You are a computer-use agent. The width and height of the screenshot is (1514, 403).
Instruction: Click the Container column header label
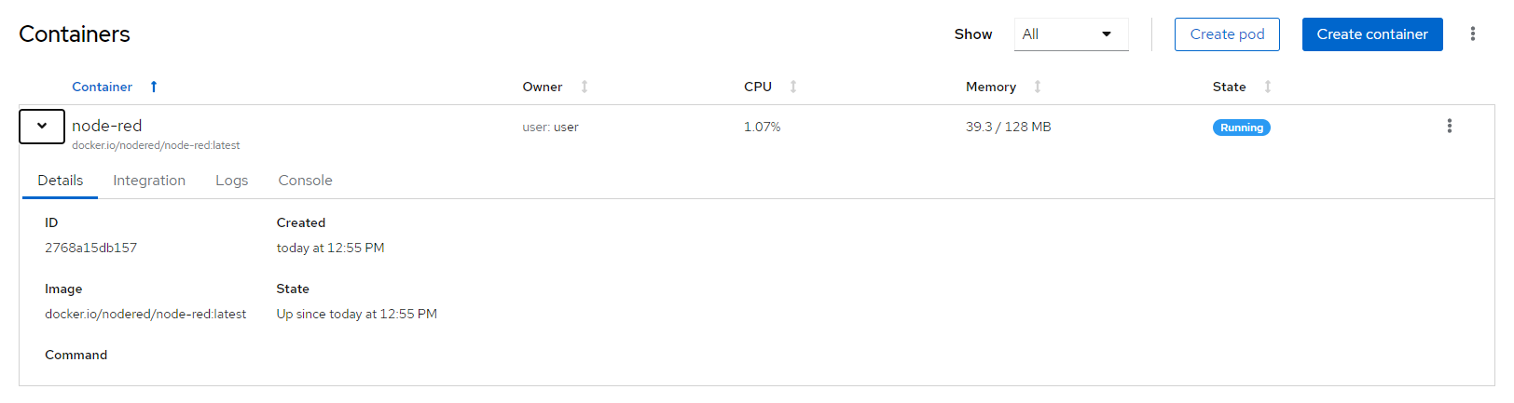pyautogui.click(x=103, y=87)
